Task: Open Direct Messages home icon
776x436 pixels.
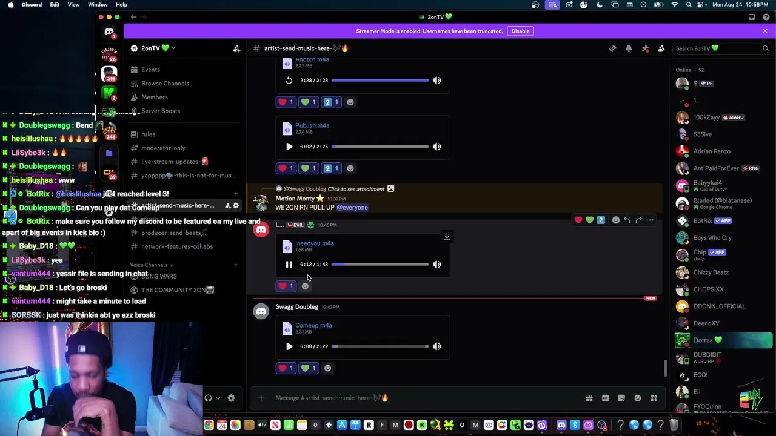Action: (109, 32)
